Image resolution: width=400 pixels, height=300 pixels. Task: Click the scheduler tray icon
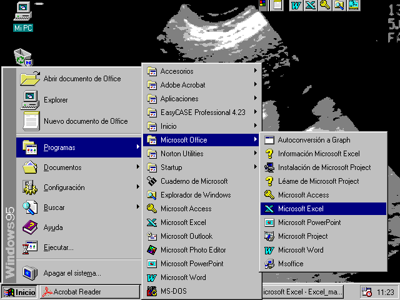(367, 292)
